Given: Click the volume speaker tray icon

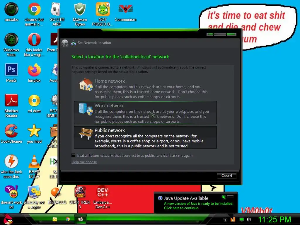Looking at the screenshot, I should pos(248,219).
